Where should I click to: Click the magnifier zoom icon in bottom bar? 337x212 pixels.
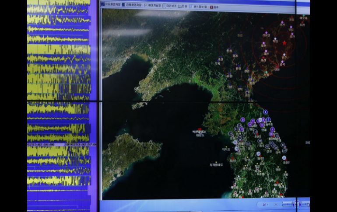(x=265, y=204)
